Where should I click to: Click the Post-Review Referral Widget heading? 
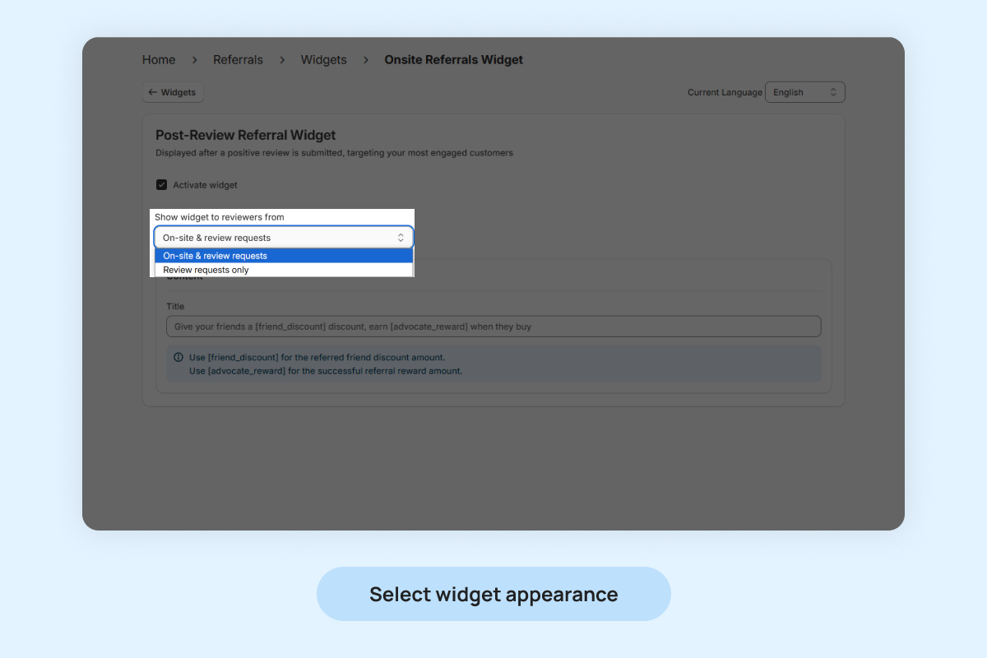pos(245,136)
